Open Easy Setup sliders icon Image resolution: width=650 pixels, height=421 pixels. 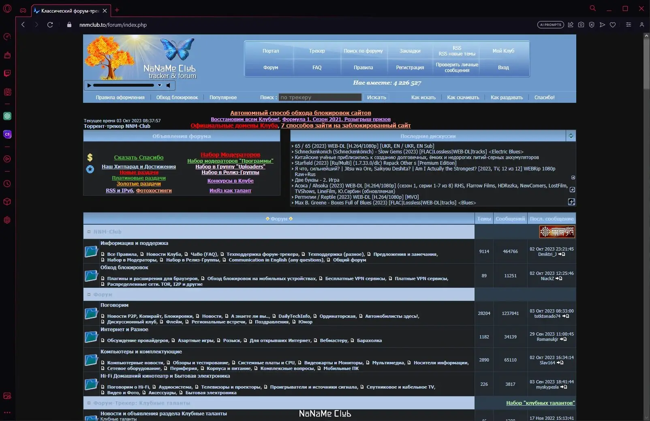pyautogui.click(x=629, y=25)
